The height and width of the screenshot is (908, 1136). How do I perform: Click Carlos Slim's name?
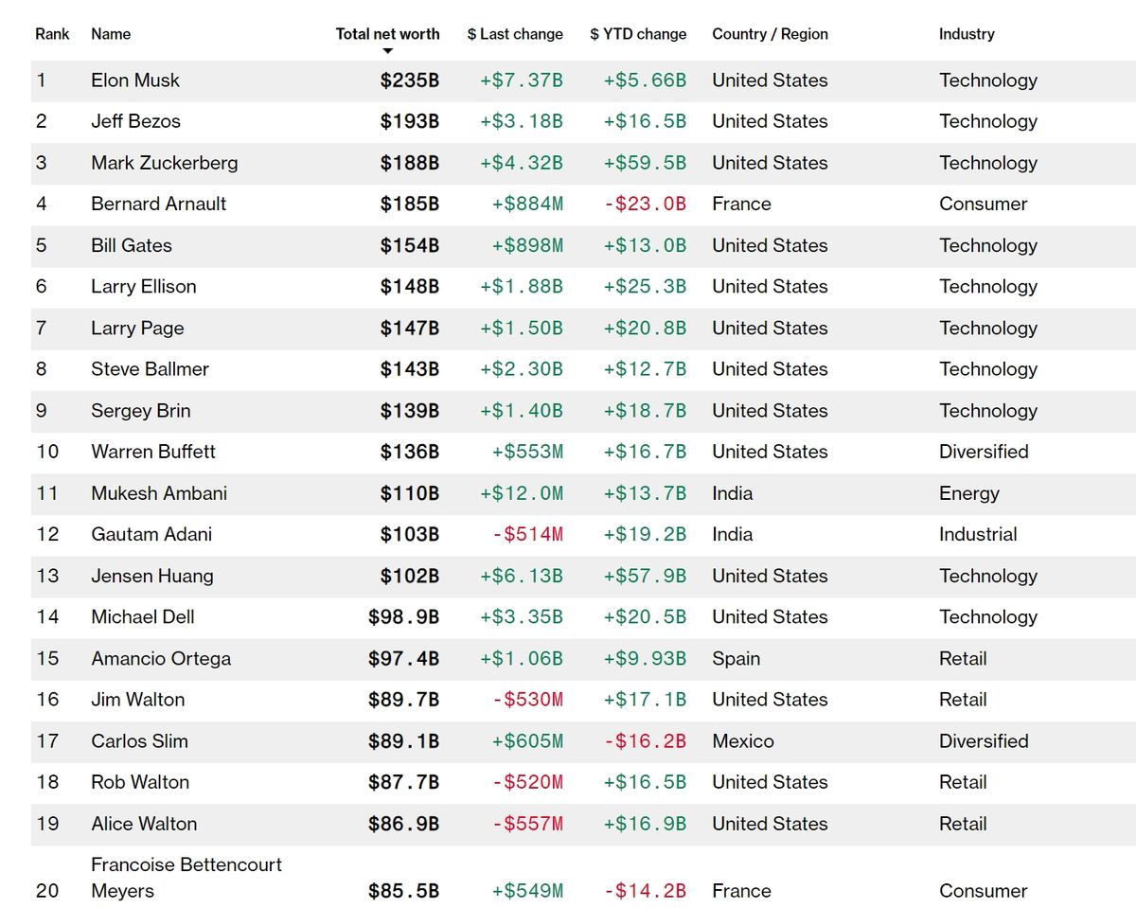click(139, 741)
